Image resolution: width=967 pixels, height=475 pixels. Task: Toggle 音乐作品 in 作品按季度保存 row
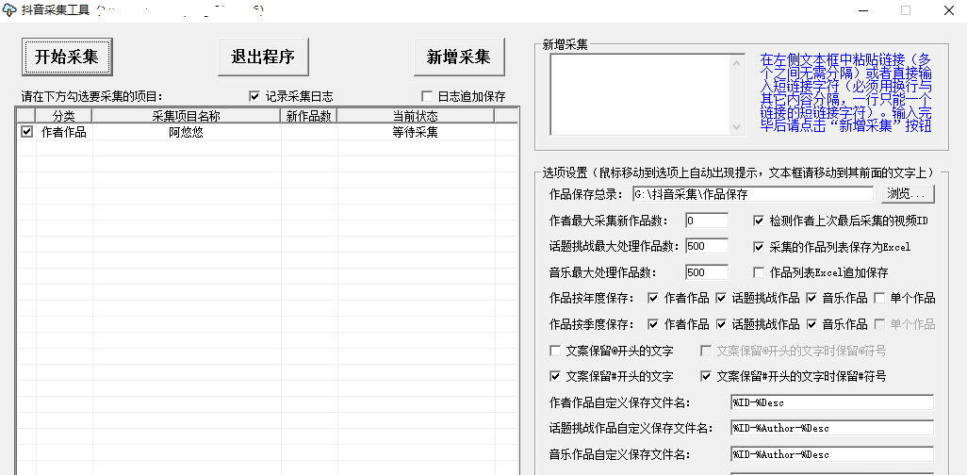coord(811,324)
